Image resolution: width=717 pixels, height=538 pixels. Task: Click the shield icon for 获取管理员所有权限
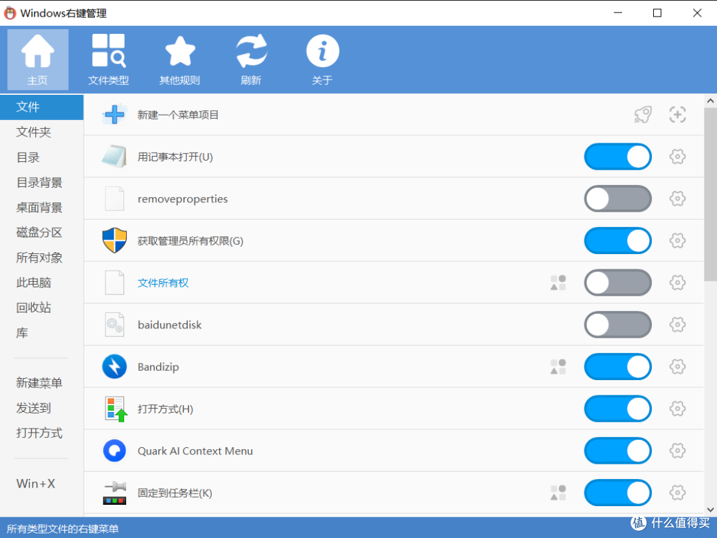tap(114, 240)
